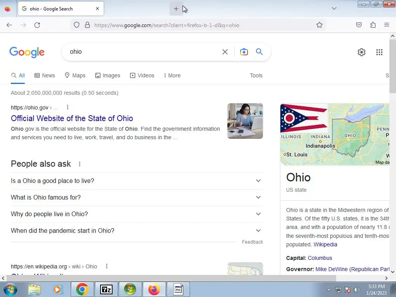Switch to the Maps tab
This screenshot has height=297, width=396.
coord(75,75)
